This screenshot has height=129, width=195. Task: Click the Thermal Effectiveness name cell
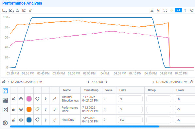(70, 99)
